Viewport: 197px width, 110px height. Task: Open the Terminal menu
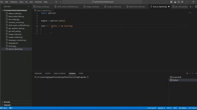coord(38,2)
